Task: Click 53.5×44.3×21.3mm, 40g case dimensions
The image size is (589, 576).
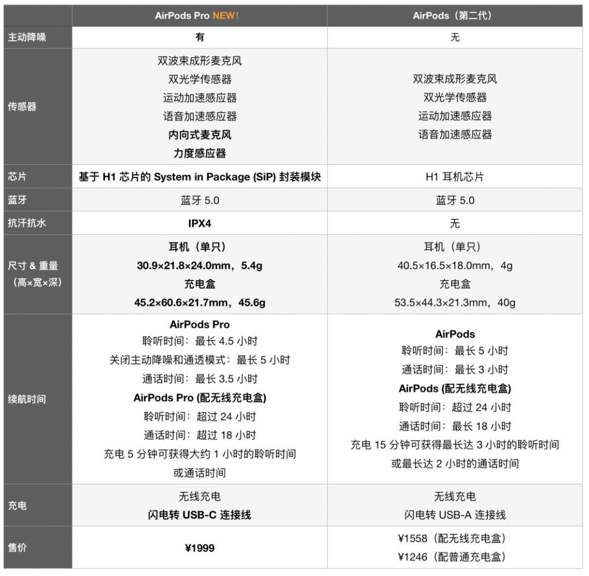Action: (x=454, y=302)
